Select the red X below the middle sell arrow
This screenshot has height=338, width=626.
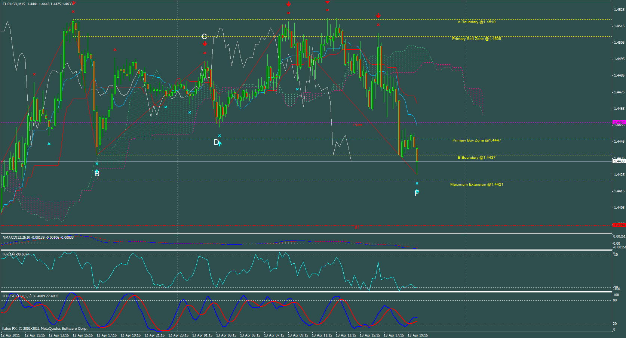click(x=288, y=13)
